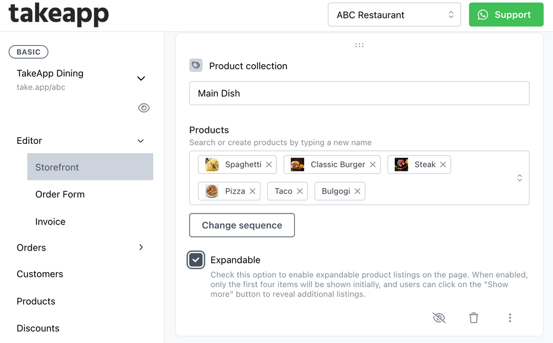Remove the Steak product tag
The width and height of the screenshot is (553, 343).
pyautogui.click(x=443, y=164)
